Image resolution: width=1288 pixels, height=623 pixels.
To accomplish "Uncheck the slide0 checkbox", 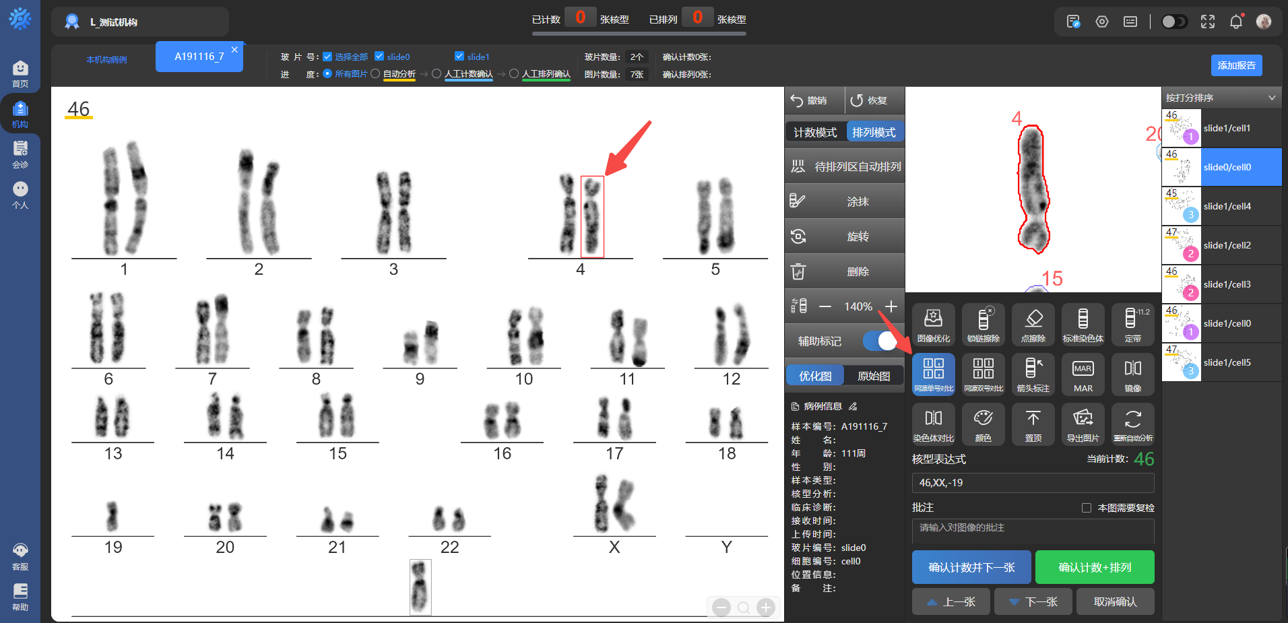I will (379, 57).
